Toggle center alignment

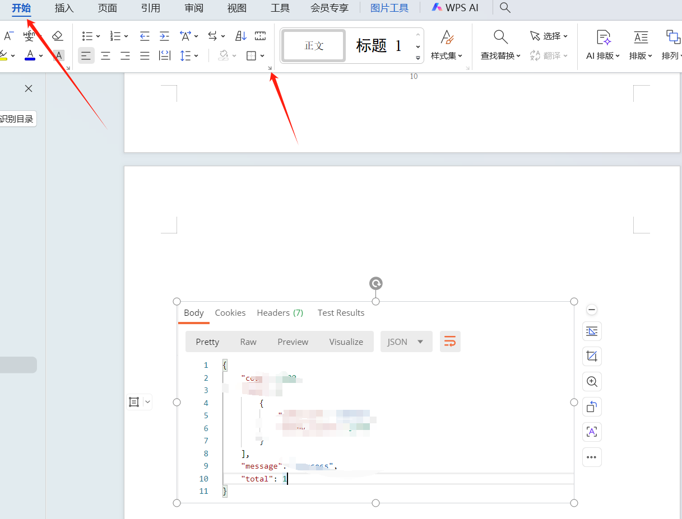click(x=105, y=55)
